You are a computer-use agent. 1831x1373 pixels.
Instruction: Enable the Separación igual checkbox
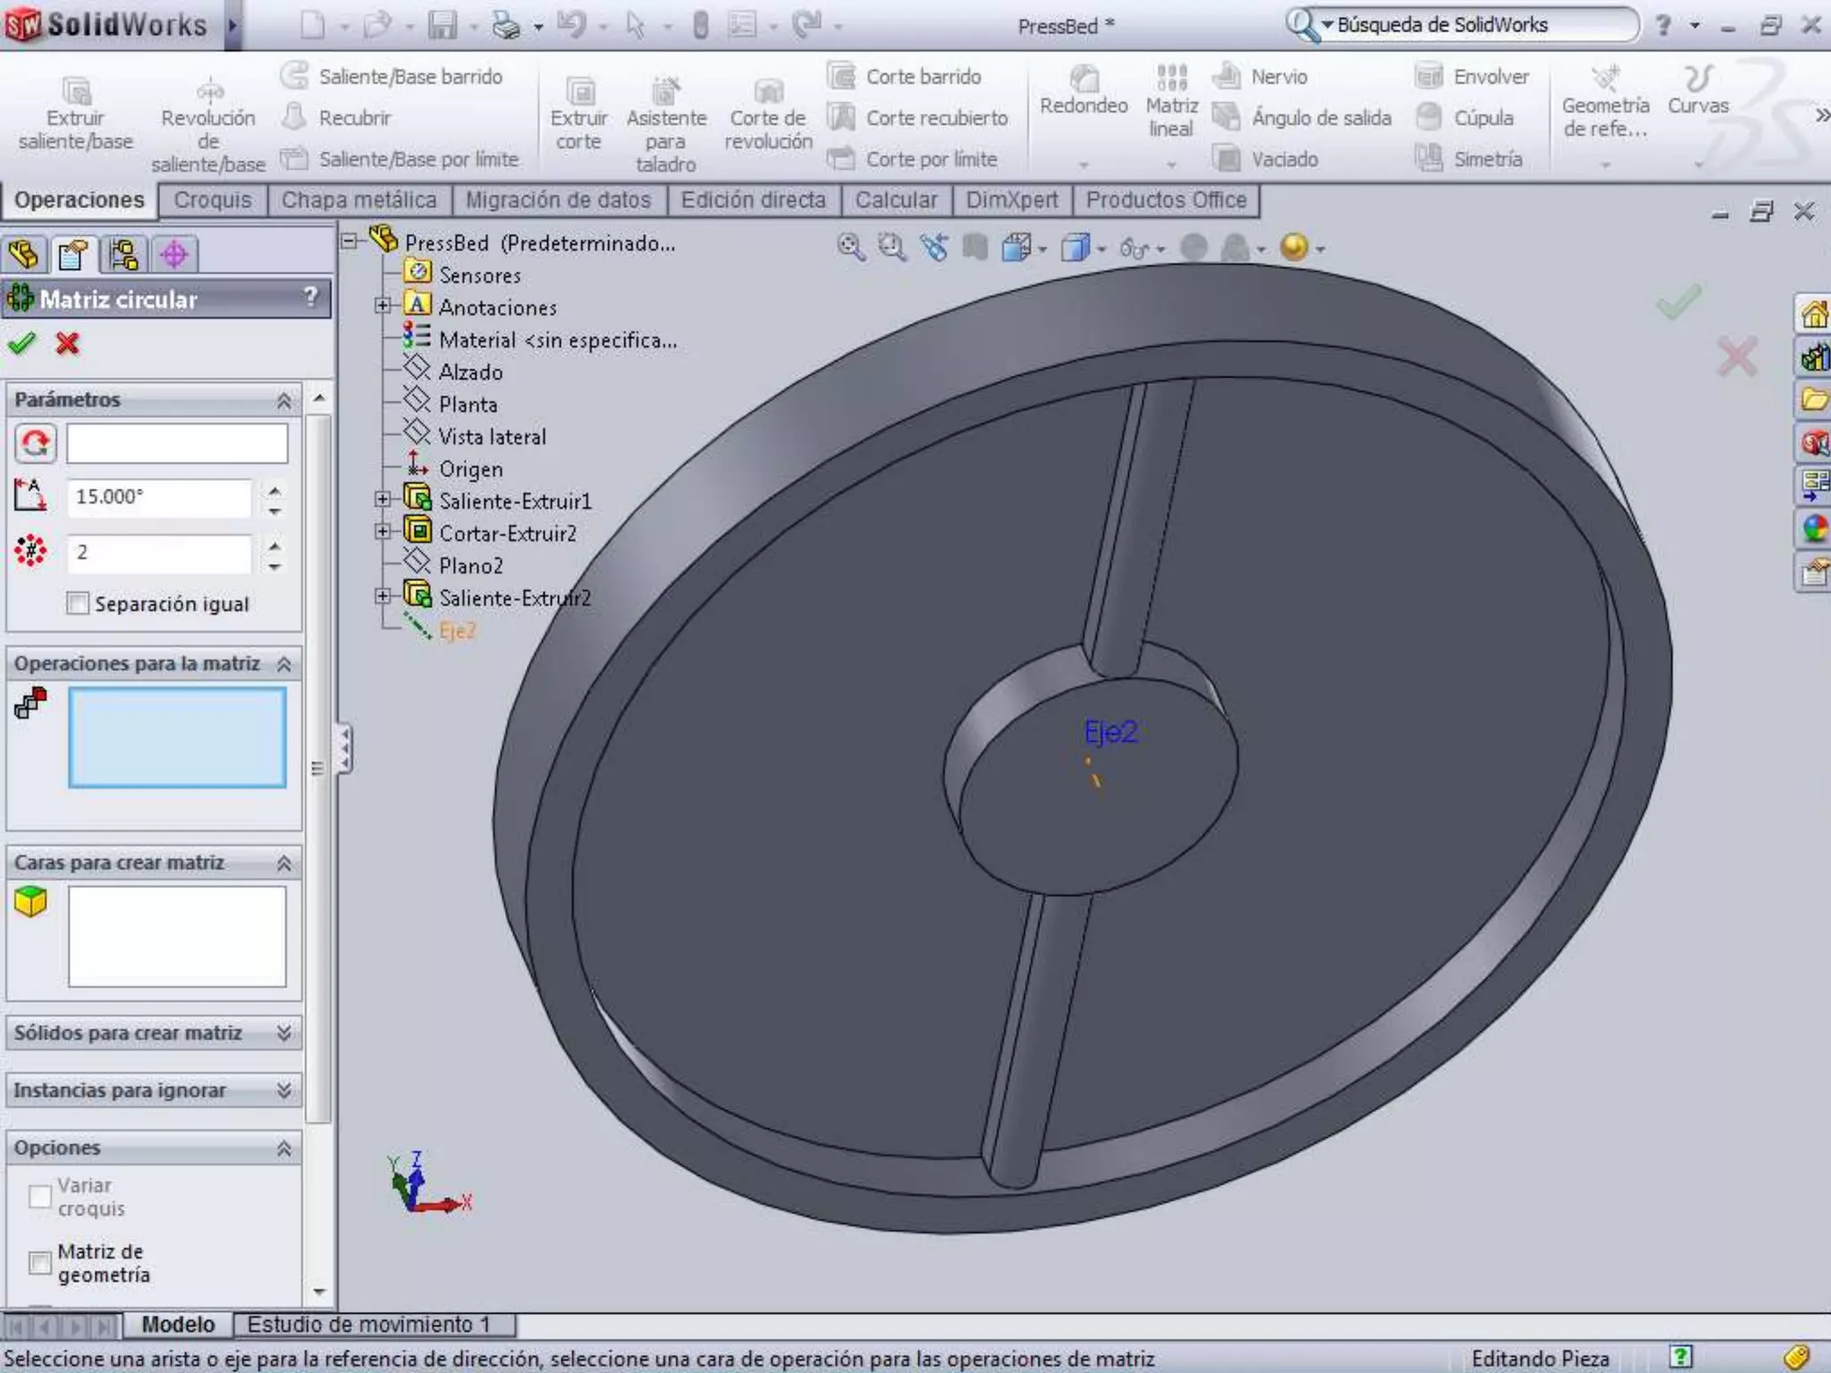(78, 603)
